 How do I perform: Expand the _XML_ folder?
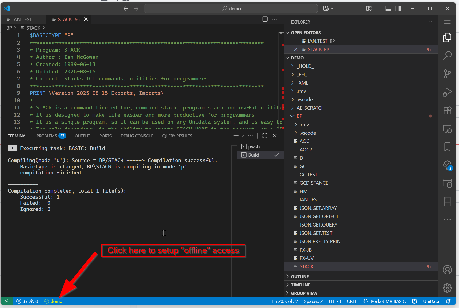click(293, 83)
